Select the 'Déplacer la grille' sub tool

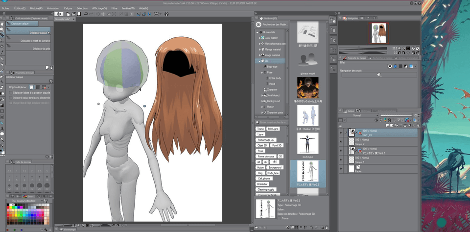point(29,46)
